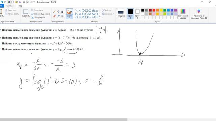Click the handwritten answer 6 on canvas
The height and width of the screenshot is (121, 216).
[x=101, y=80]
